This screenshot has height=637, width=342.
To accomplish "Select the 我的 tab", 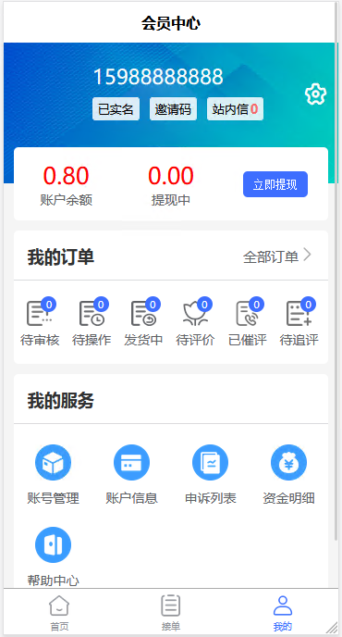I will tap(282, 613).
